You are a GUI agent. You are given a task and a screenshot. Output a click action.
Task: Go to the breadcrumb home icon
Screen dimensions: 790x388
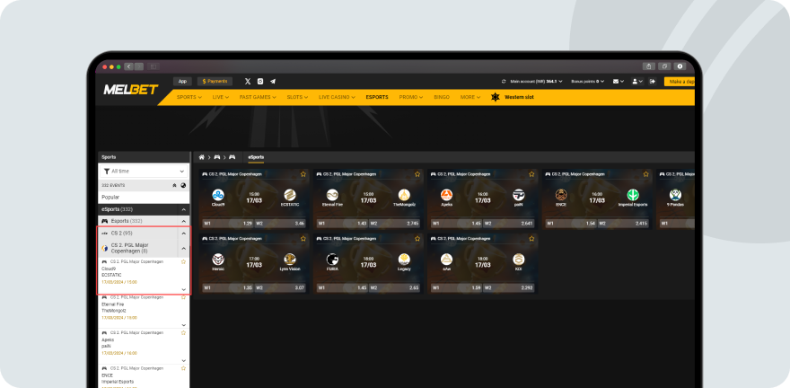coord(201,157)
